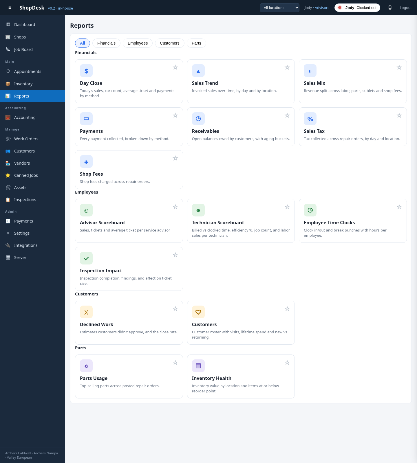Click the mouse icon beside Logout
Viewport: 417px width, 463px height.
[x=390, y=8]
